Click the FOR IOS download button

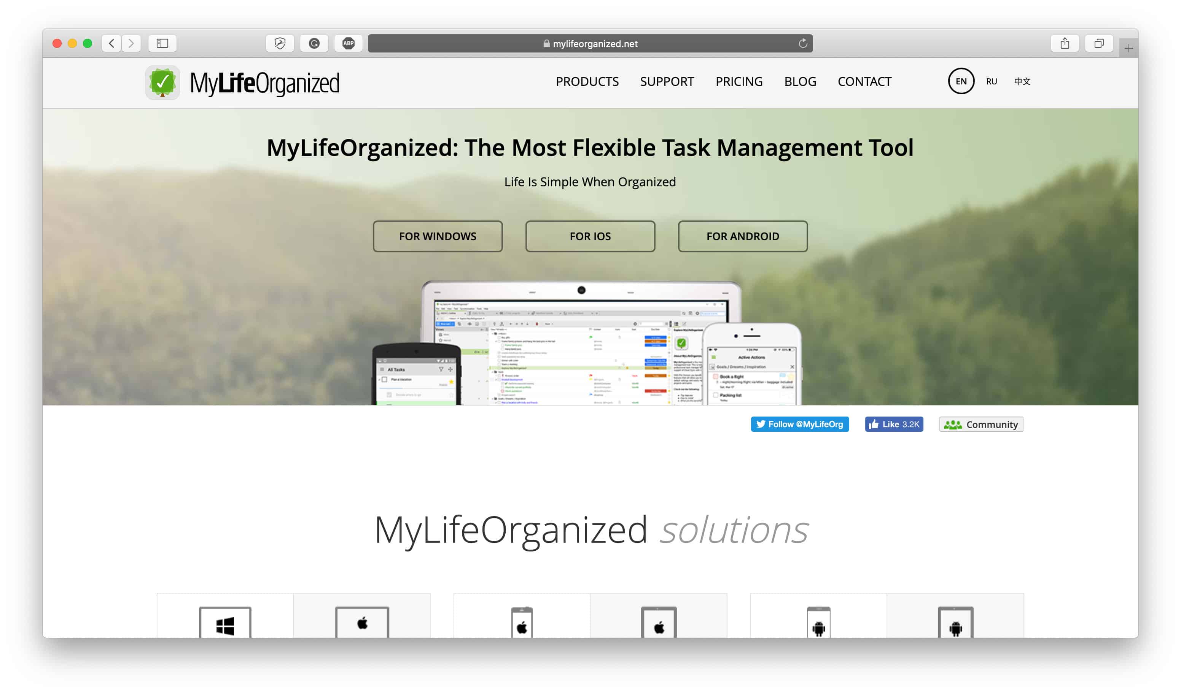(x=590, y=236)
